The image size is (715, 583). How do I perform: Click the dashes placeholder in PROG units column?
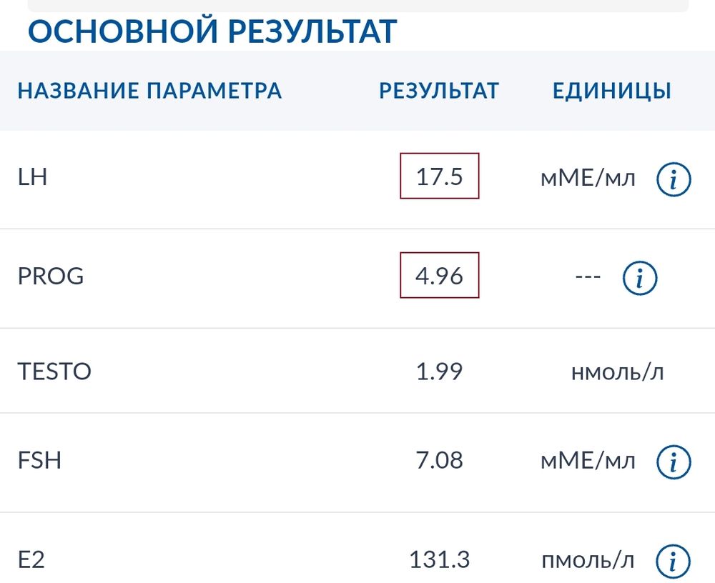(589, 277)
